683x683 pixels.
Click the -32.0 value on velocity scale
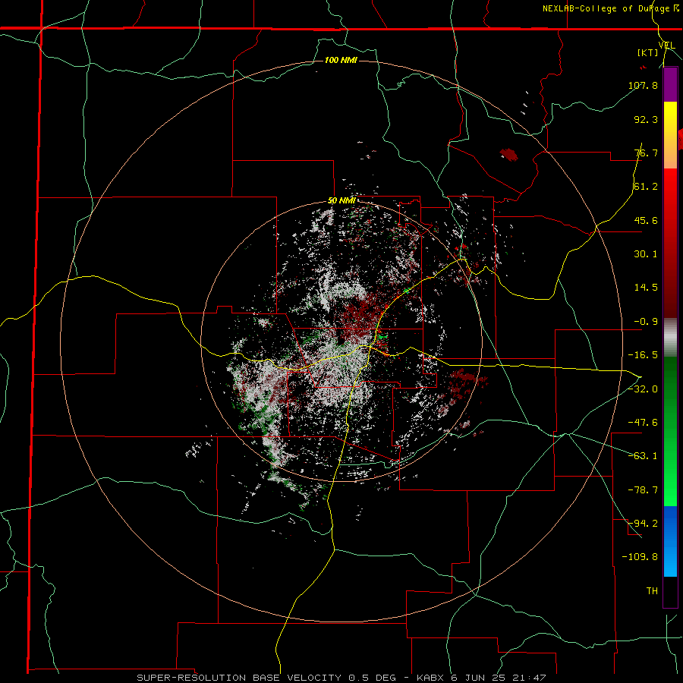[x=643, y=389]
